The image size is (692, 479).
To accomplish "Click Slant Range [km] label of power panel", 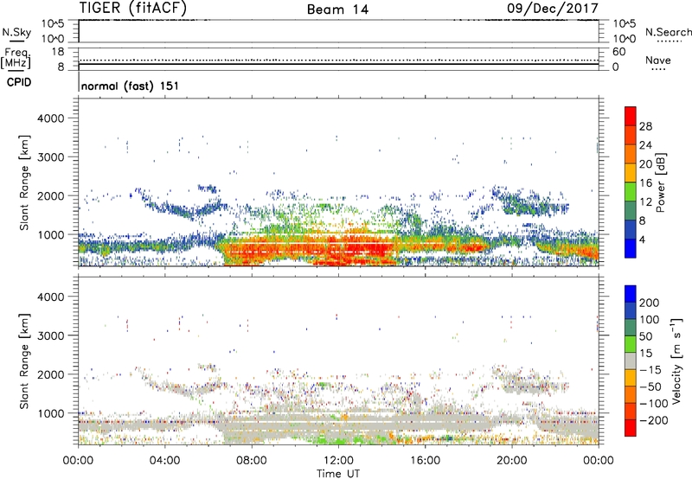I will point(24,182).
